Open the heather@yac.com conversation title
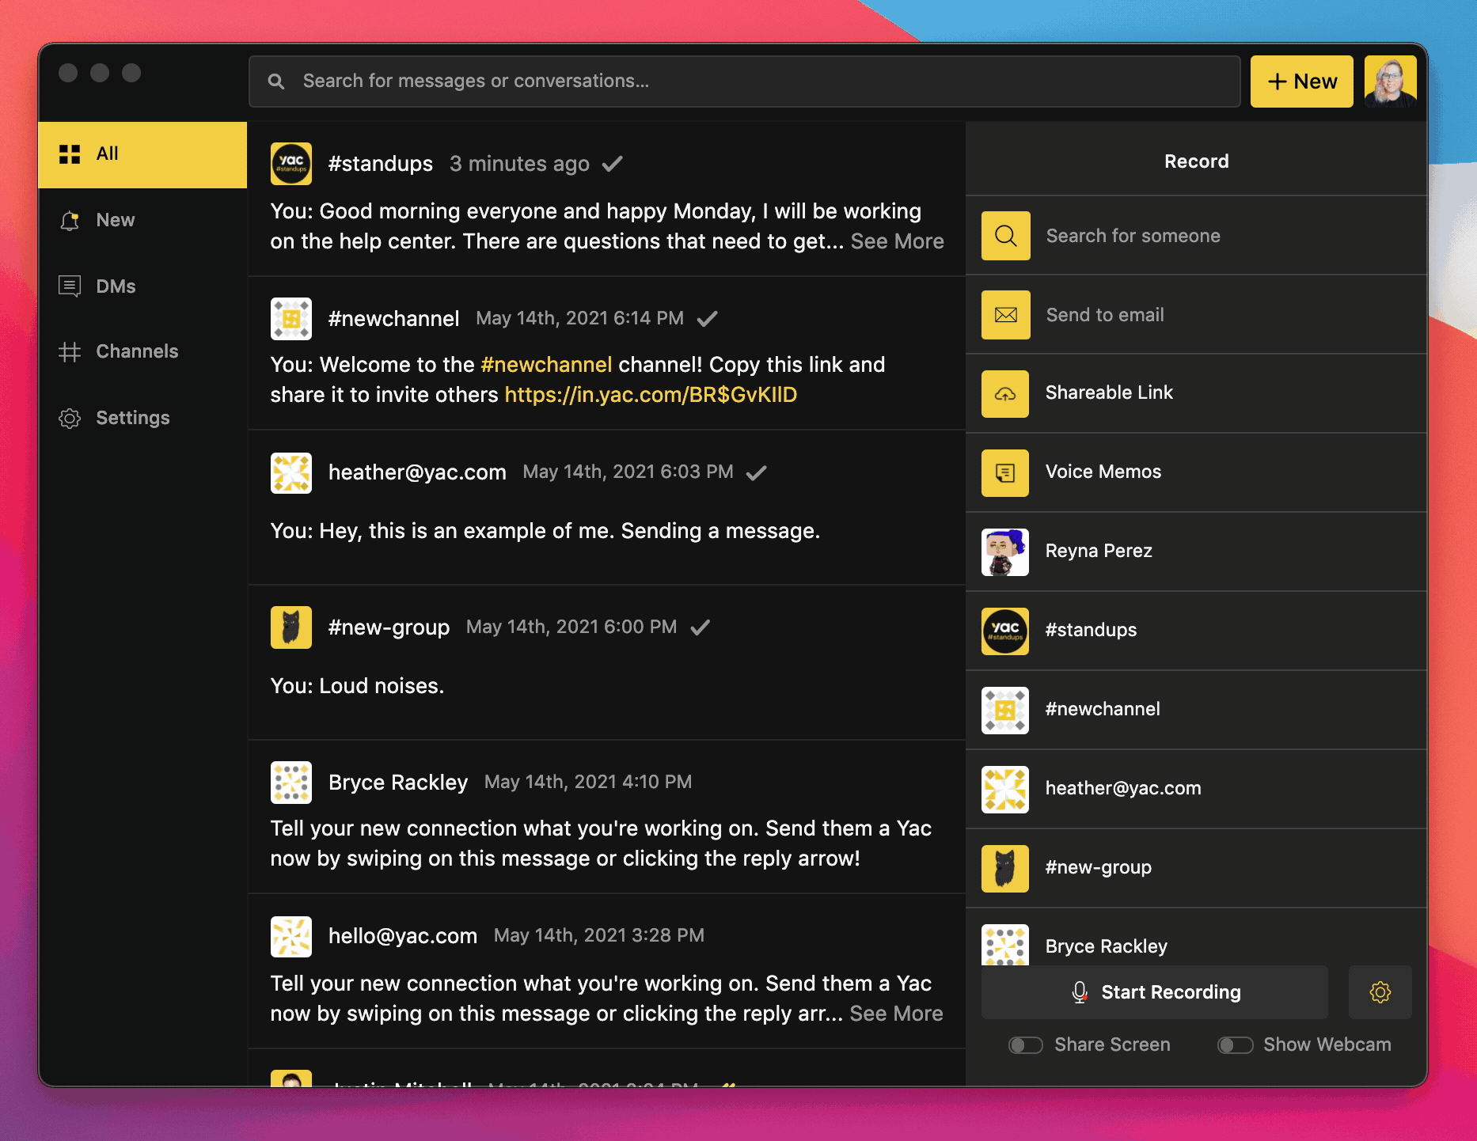1477x1141 pixels. pos(417,472)
